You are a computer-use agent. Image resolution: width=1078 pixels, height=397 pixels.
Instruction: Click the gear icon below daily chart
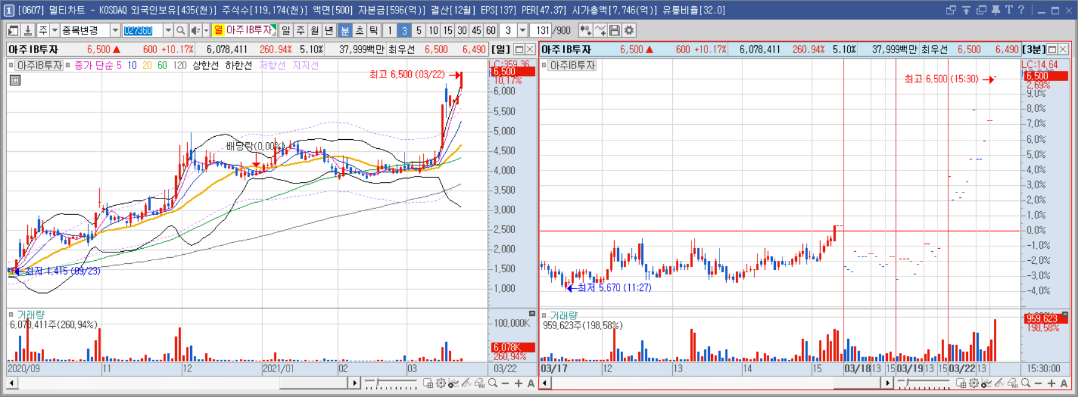(441, 383)
